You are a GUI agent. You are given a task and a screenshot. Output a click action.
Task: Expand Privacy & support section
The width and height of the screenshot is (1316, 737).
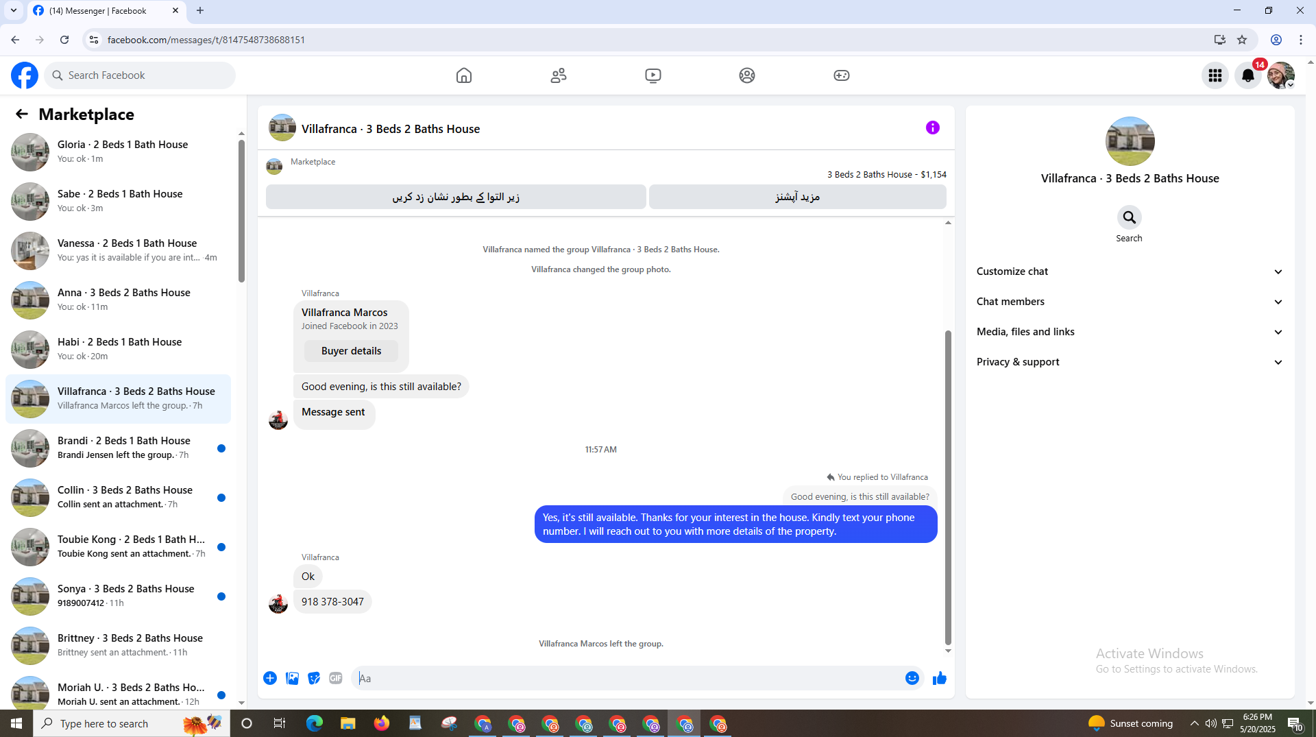[1130, 362]
